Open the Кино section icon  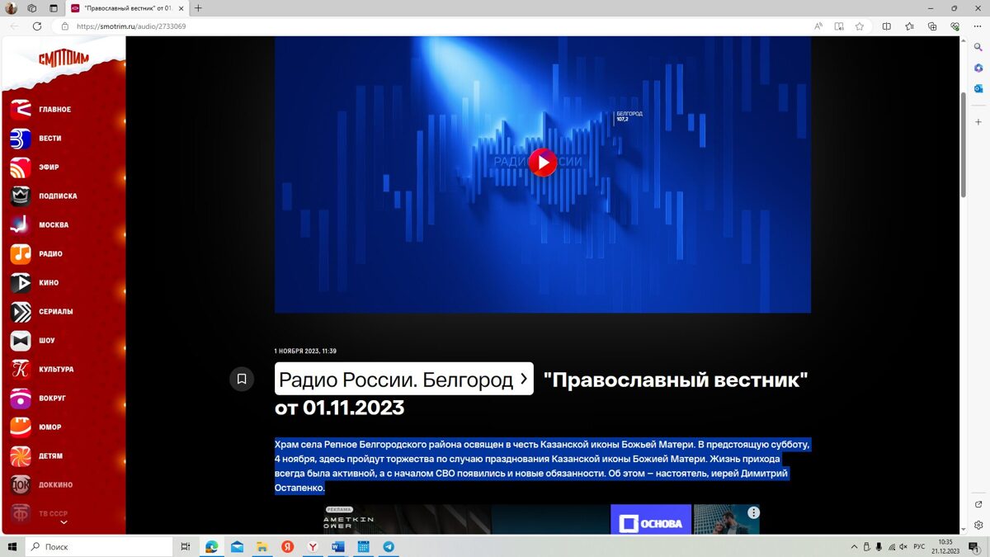(21, 282)
